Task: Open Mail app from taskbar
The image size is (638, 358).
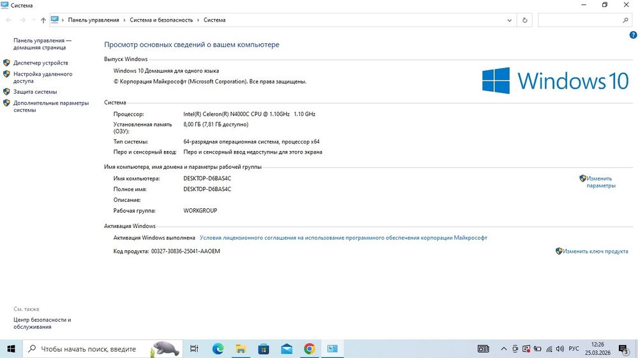Action: tap(286, 348)
